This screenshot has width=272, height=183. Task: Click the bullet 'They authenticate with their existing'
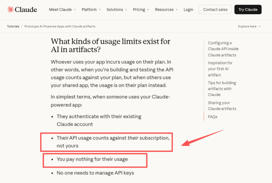[99, 120]
